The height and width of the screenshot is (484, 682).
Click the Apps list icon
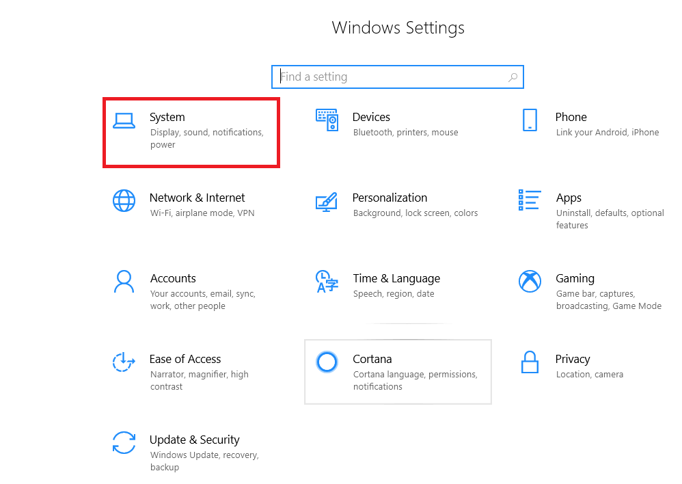tap(530, 200)
